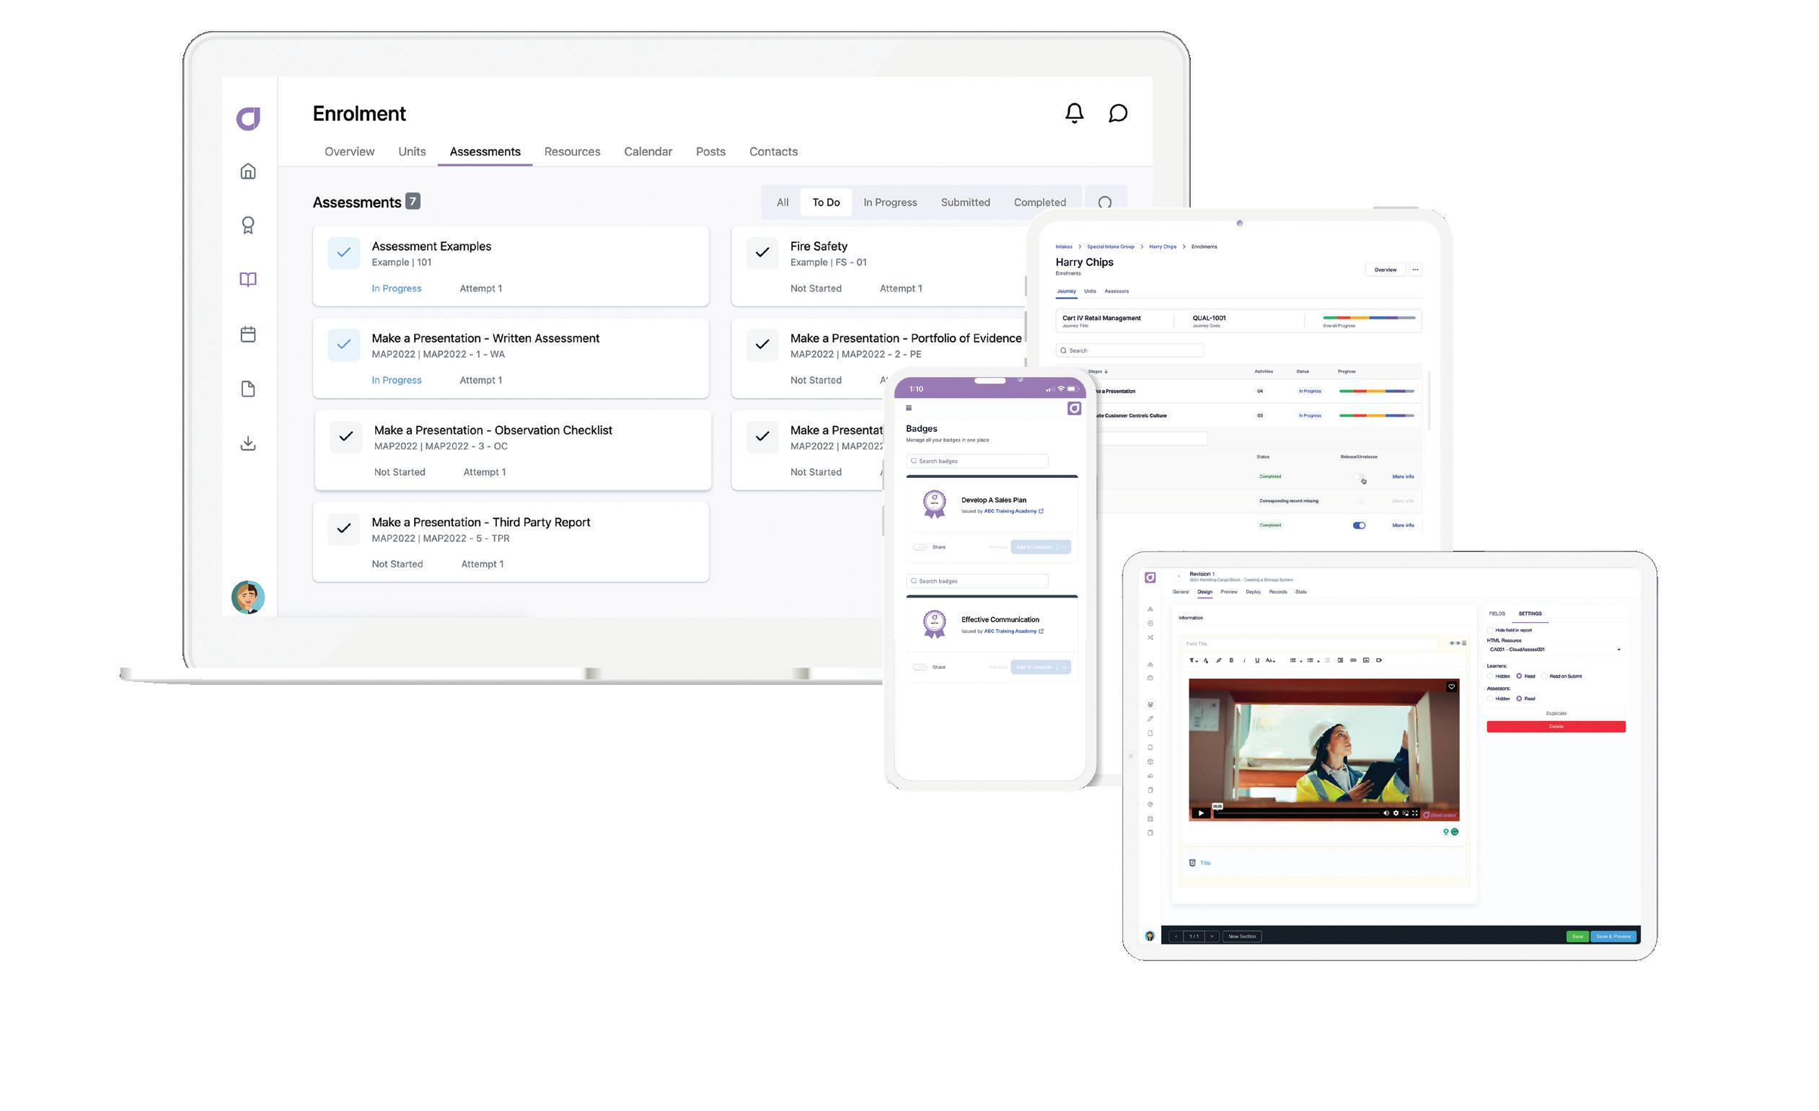The image size is (1819, 1111).
Task: Click the Search badges field at top
Action: 977,461
